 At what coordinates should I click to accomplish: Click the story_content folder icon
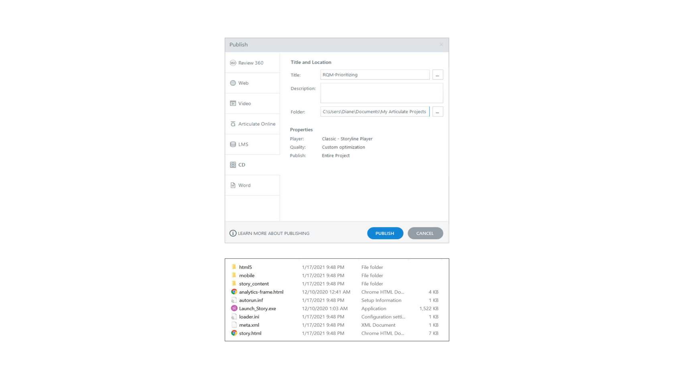click(234, 283)
